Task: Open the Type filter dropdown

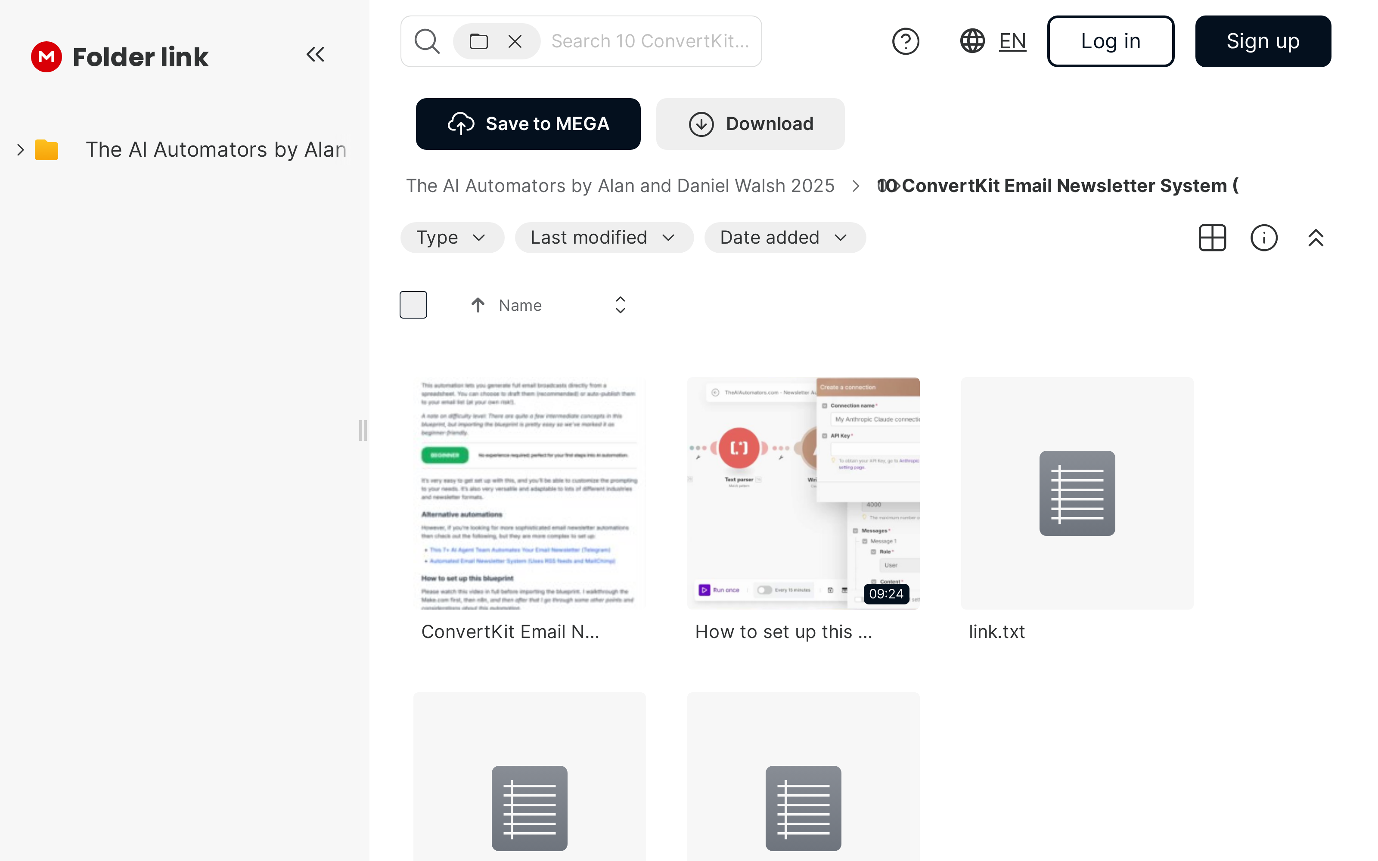Action: (x=452, y=238)
